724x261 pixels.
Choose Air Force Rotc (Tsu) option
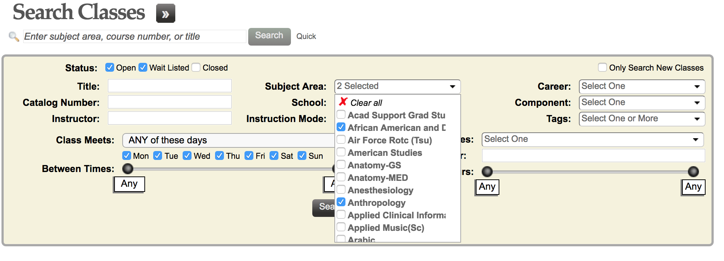tap(341, 140)
